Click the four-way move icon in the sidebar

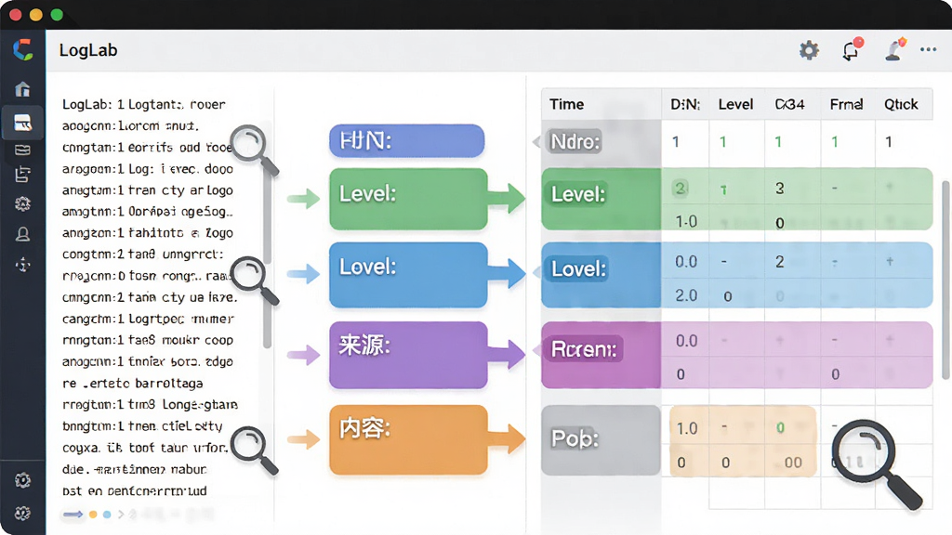pos(22,265)
